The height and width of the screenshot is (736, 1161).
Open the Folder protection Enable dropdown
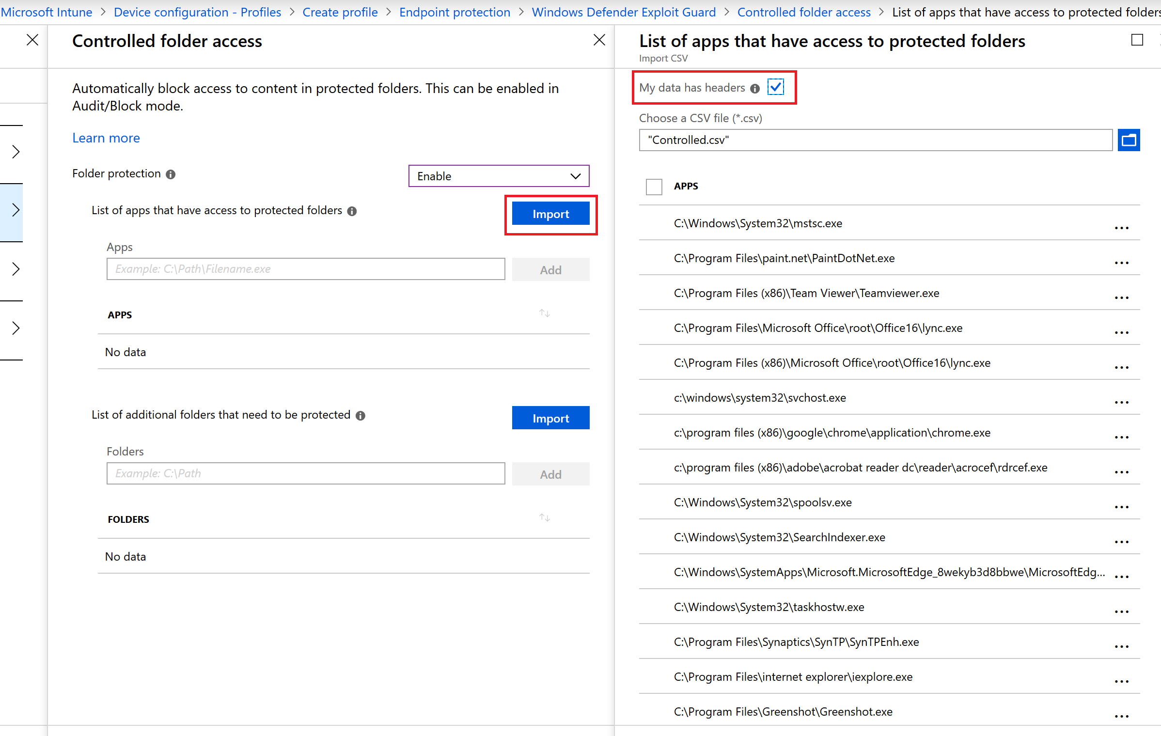tap(499, 176)
